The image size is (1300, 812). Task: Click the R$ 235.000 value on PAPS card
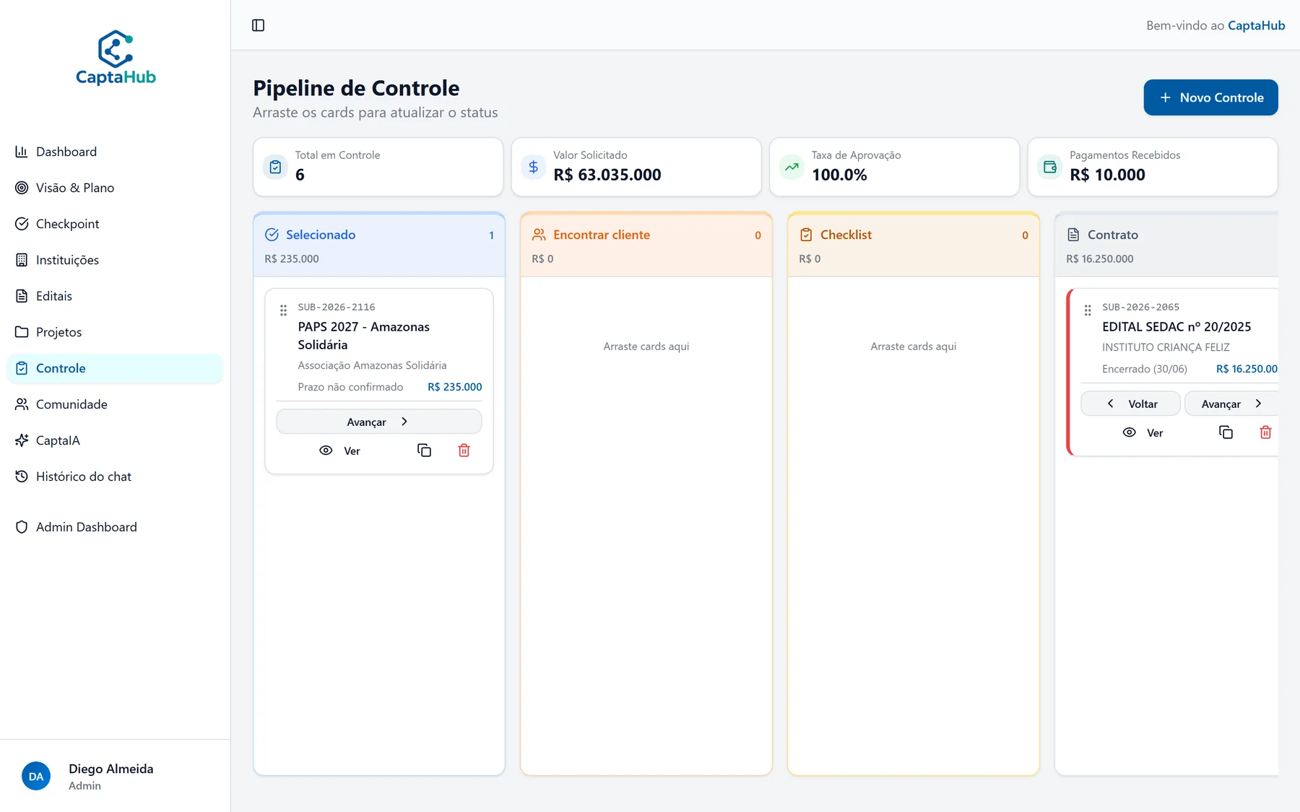[455, 387]
